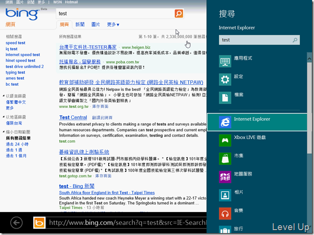The width and height of the screenshot is (314, 235).
Task: Open the 'internet speed test' related search
Action: (22, 55)
